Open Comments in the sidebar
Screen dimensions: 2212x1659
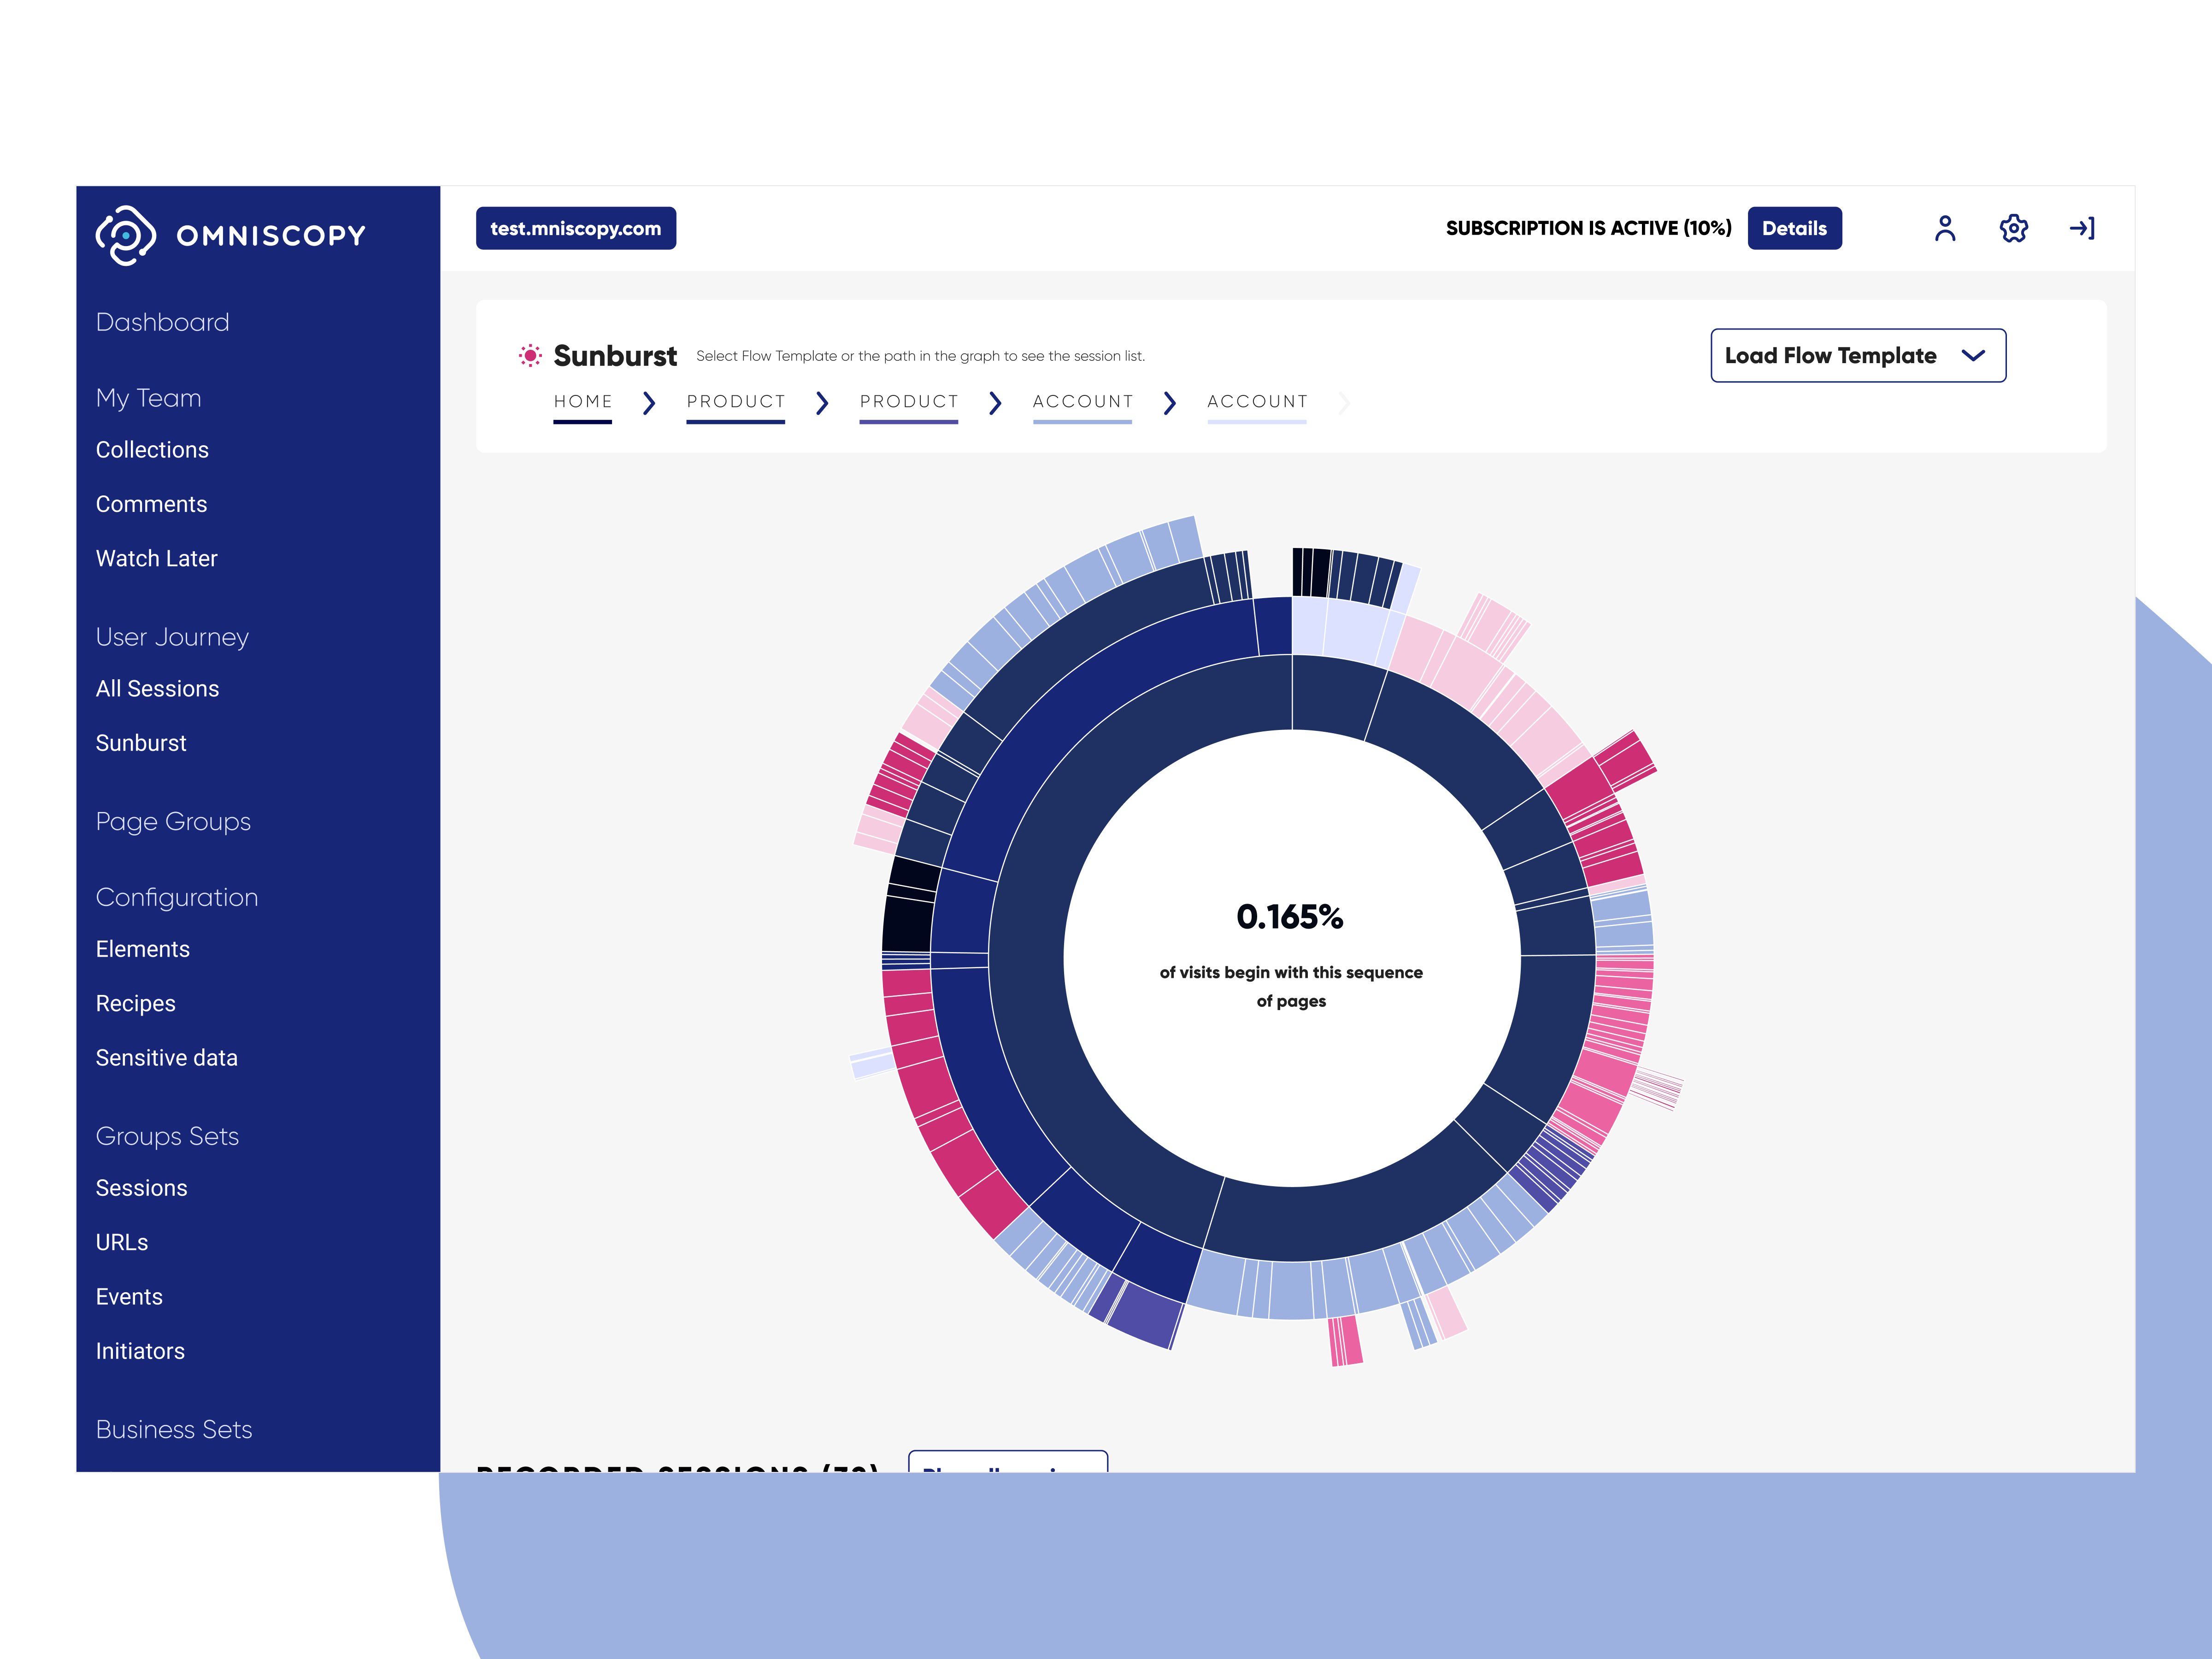151,504
